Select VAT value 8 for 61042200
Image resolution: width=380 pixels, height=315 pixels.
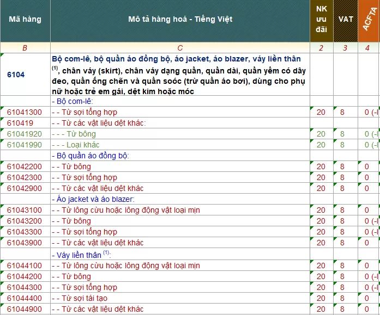tap(346, 166)
